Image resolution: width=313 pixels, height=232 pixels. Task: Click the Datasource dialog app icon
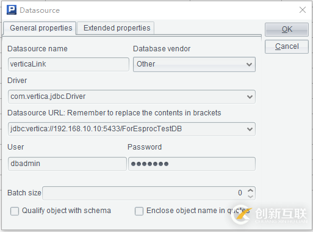coord(12,10)
